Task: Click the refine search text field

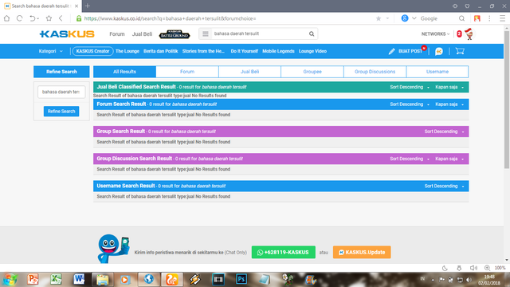Action: click(61, 92)
